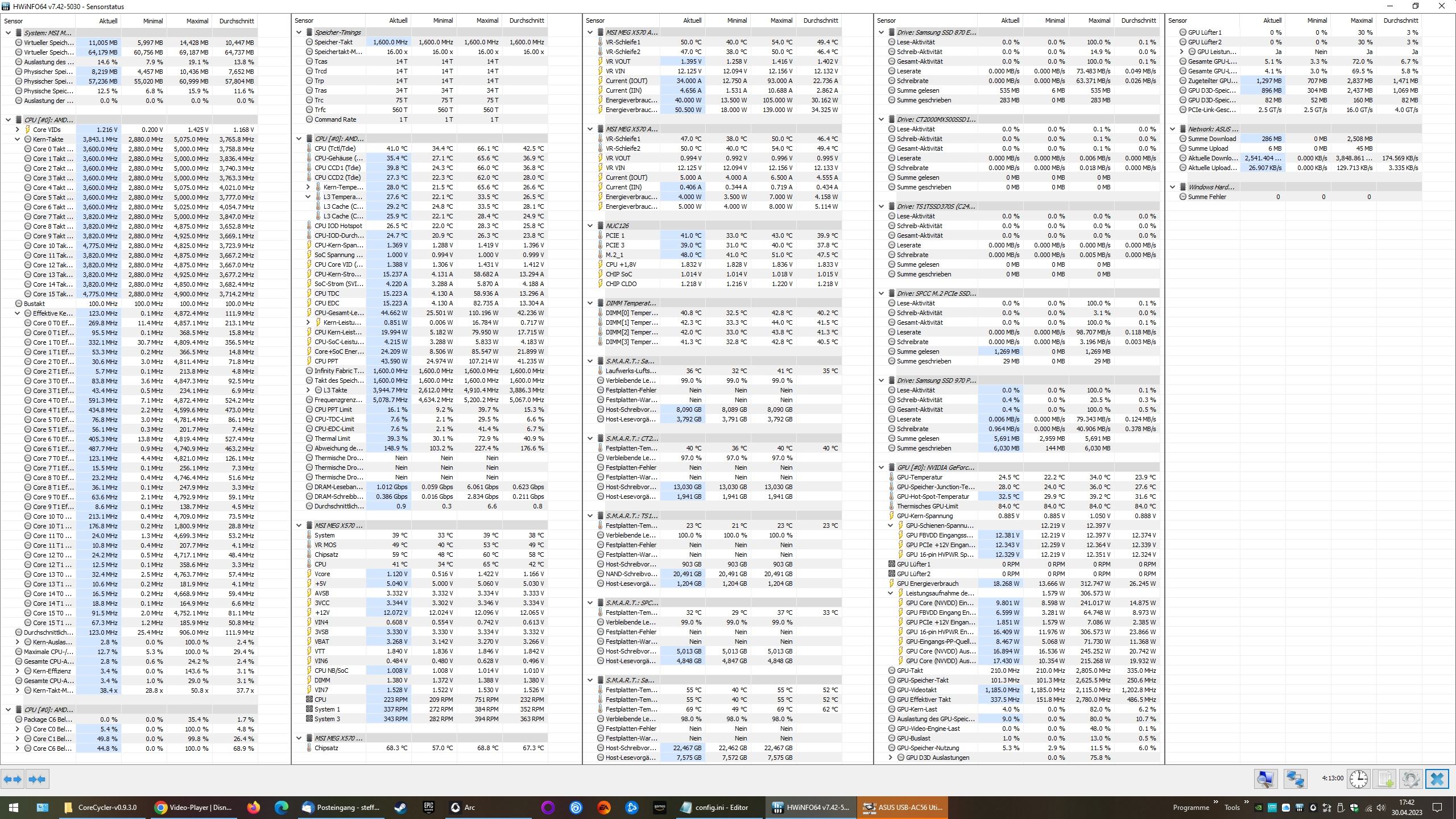This screenshot has width=1456, height=819.
Task: Reset the elapsed timer clock icon
Action: tap(1359, 779)
